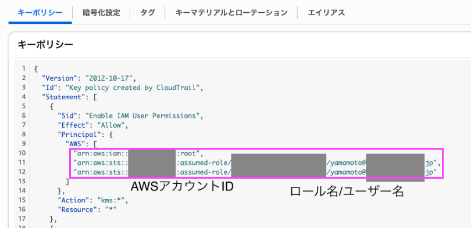471x228 pixels.
Task: Click the キーポリシー section heading
Action: pos(45,45)
